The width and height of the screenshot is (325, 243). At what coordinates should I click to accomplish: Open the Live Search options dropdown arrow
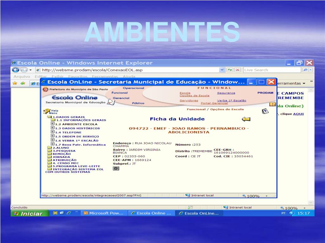(x=310, y=70)
